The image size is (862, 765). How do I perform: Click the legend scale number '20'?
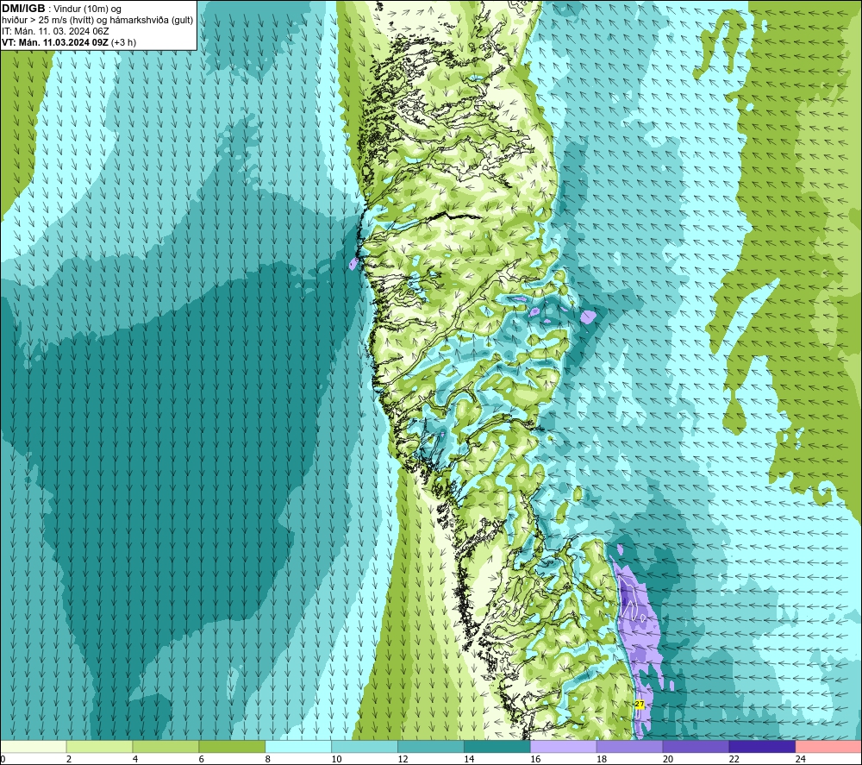(x=668, y=759)
